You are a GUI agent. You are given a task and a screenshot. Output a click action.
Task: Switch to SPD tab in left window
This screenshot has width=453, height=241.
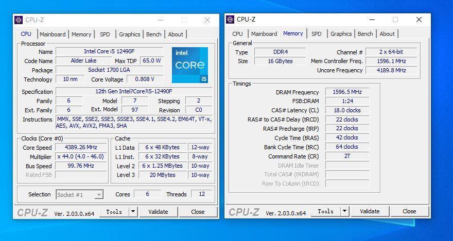[x=105, y=34]
